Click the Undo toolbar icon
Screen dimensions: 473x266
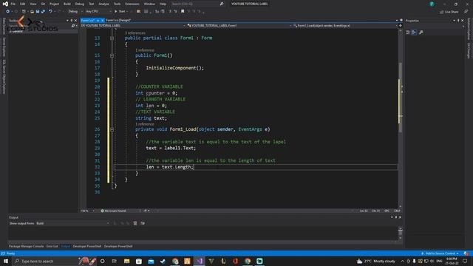click(x=50, y=12)
